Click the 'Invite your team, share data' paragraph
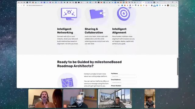The width and height of the screenshot is (195, 109). [x=97, y=40]
